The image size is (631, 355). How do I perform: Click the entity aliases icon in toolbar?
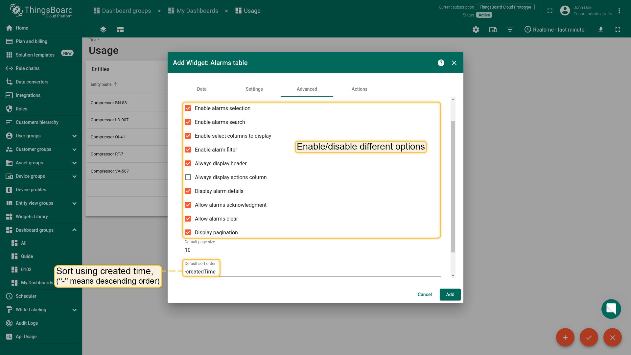click(x=493, y=30)
